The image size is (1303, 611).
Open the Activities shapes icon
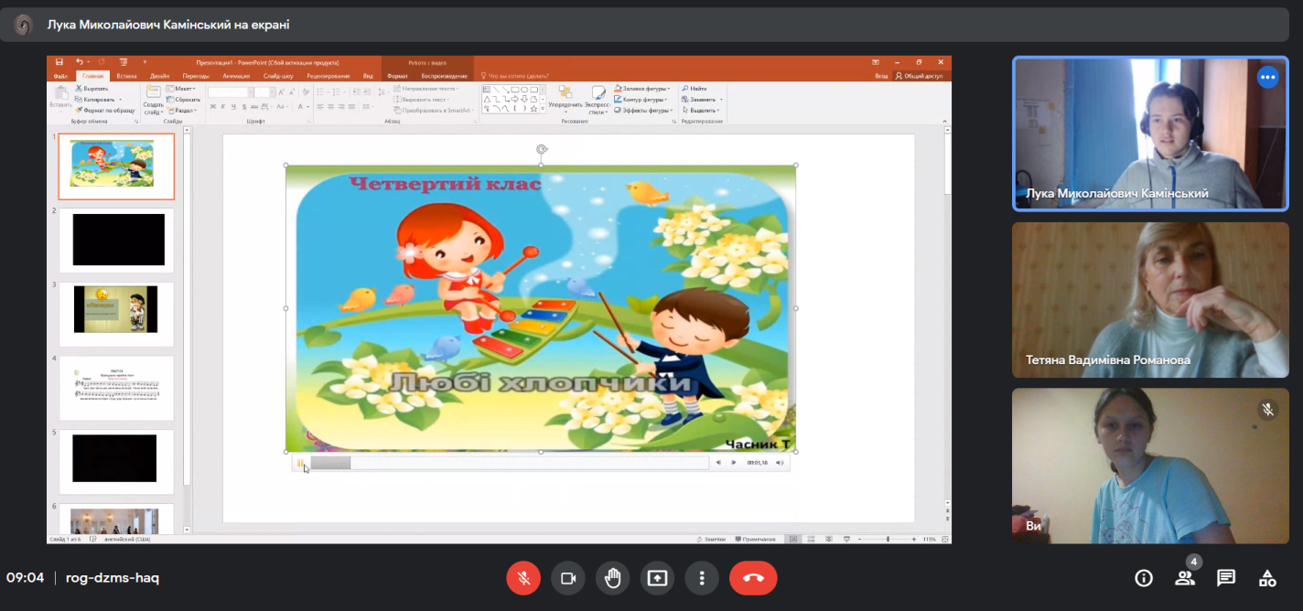tap(1267, 578)
